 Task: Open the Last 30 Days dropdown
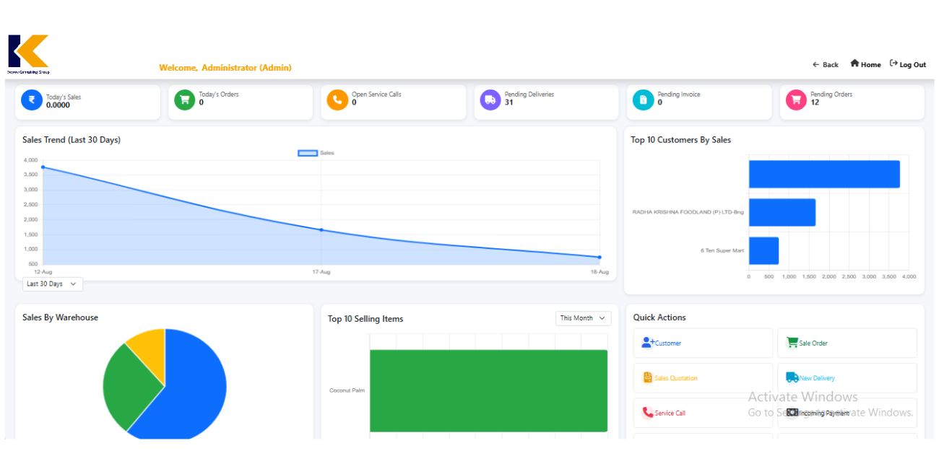pos(52,284)
